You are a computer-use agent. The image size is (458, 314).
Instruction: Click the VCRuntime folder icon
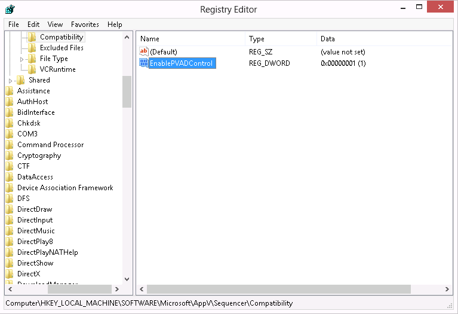32,69
